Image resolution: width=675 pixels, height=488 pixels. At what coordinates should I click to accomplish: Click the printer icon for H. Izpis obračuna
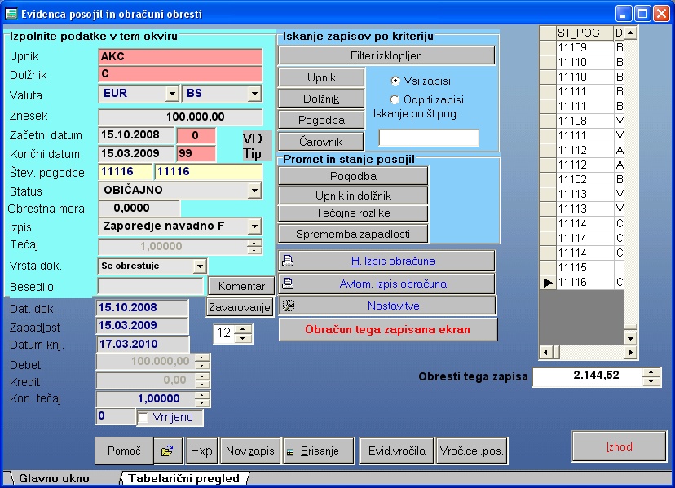[x=288, y=262]
